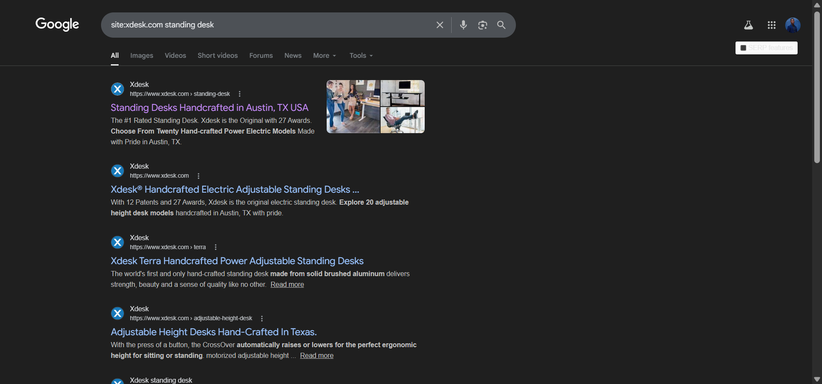Open Search Labs flask icon
Screen dimensions: 822x384
click(748, 25)
